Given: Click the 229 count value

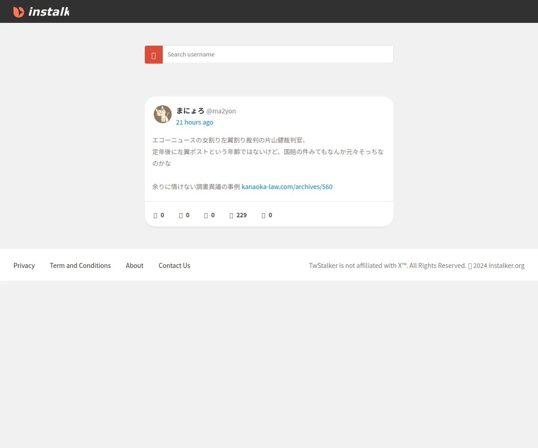Looking at the screenshot, I should tap(242, 215).
